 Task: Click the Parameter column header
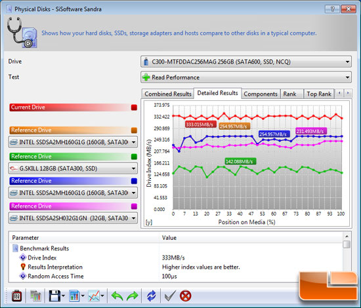[84, 238]
